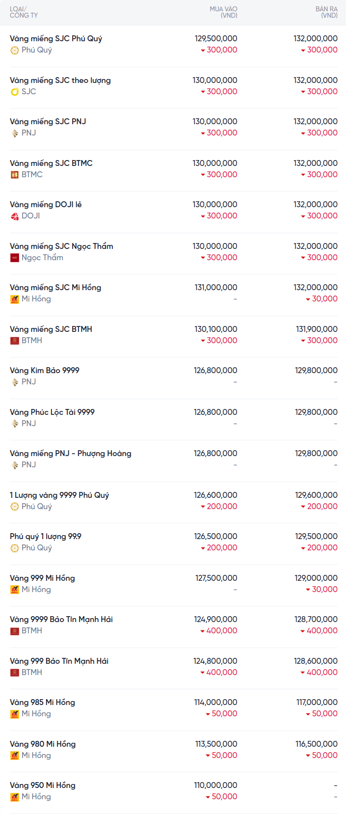
Task: Click the BTMH logo under Vàng miếng SJC BTMH
Action: click(x=15, y=341)
